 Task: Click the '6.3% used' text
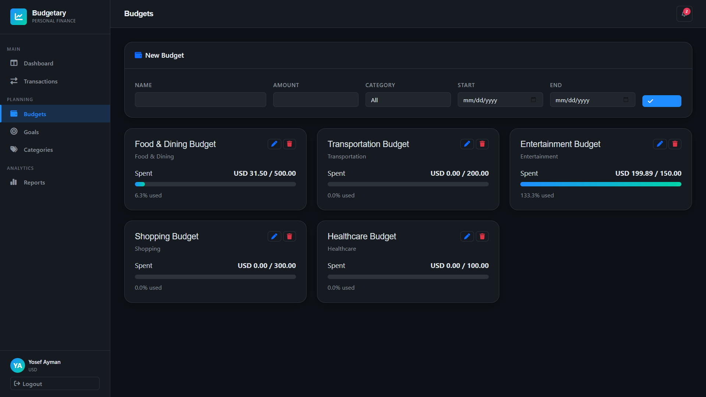coord(148,196)
